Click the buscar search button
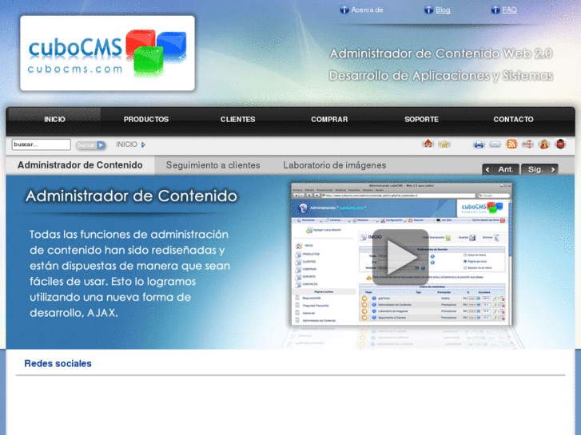The image size is (581, 435). (91, 144)
